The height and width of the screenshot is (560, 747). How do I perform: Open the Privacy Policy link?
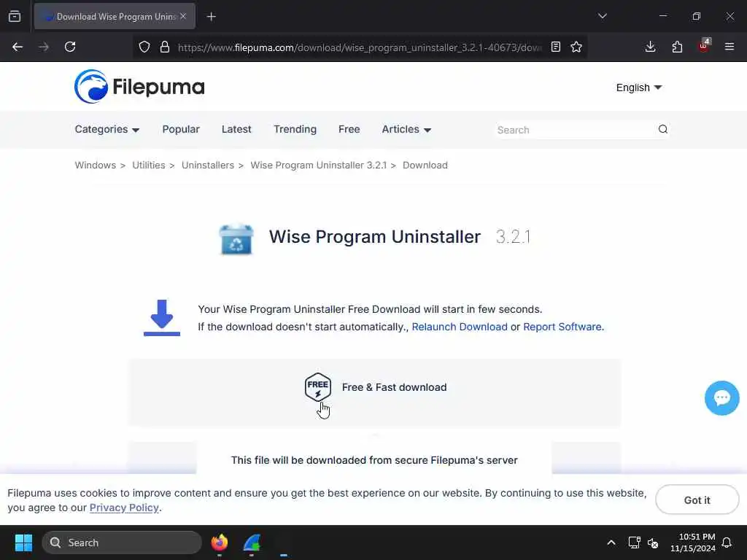pos(124,507)
